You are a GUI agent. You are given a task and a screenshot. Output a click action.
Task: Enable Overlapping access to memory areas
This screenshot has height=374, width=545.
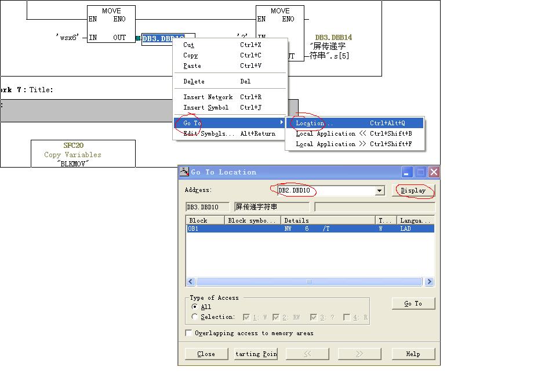tap(188, 333)
